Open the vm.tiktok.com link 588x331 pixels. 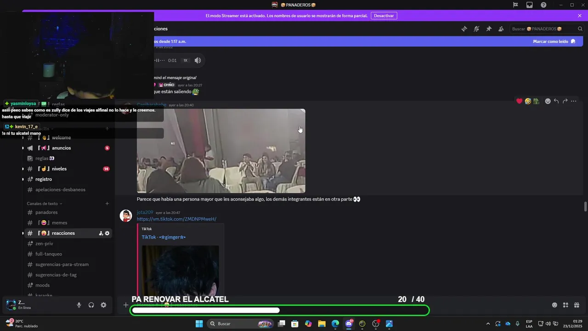(x=176, y=219)
